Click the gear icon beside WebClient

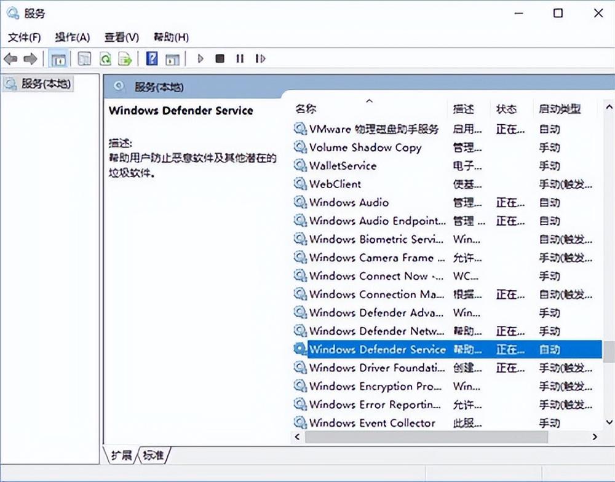[300, 184]
